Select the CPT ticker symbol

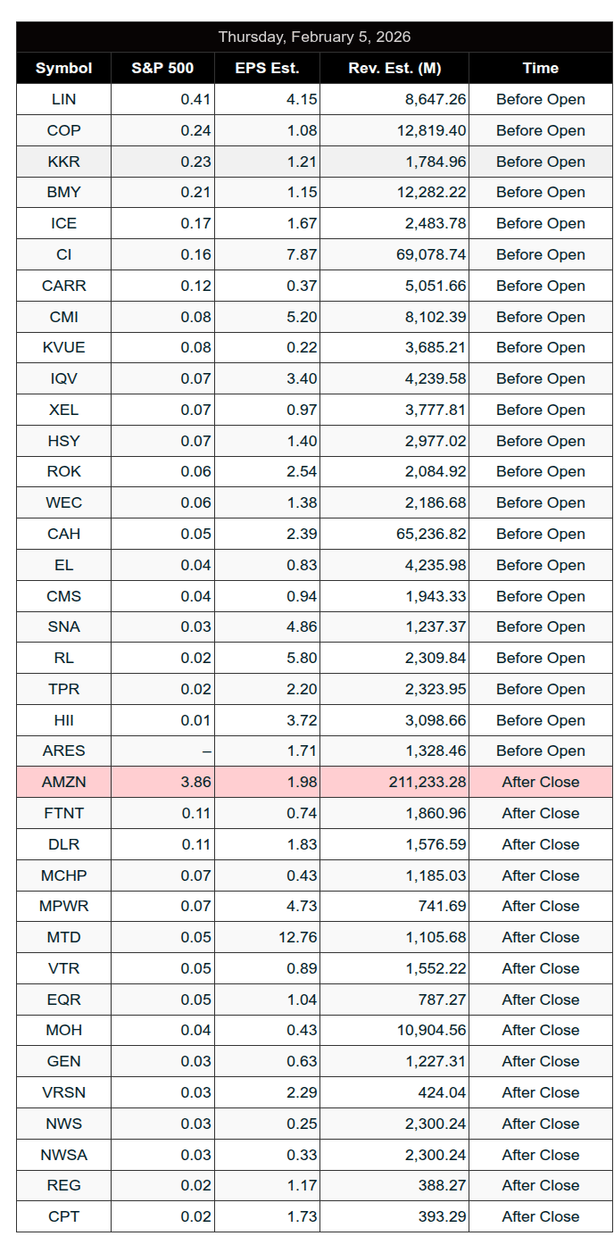coord(63,1216)
